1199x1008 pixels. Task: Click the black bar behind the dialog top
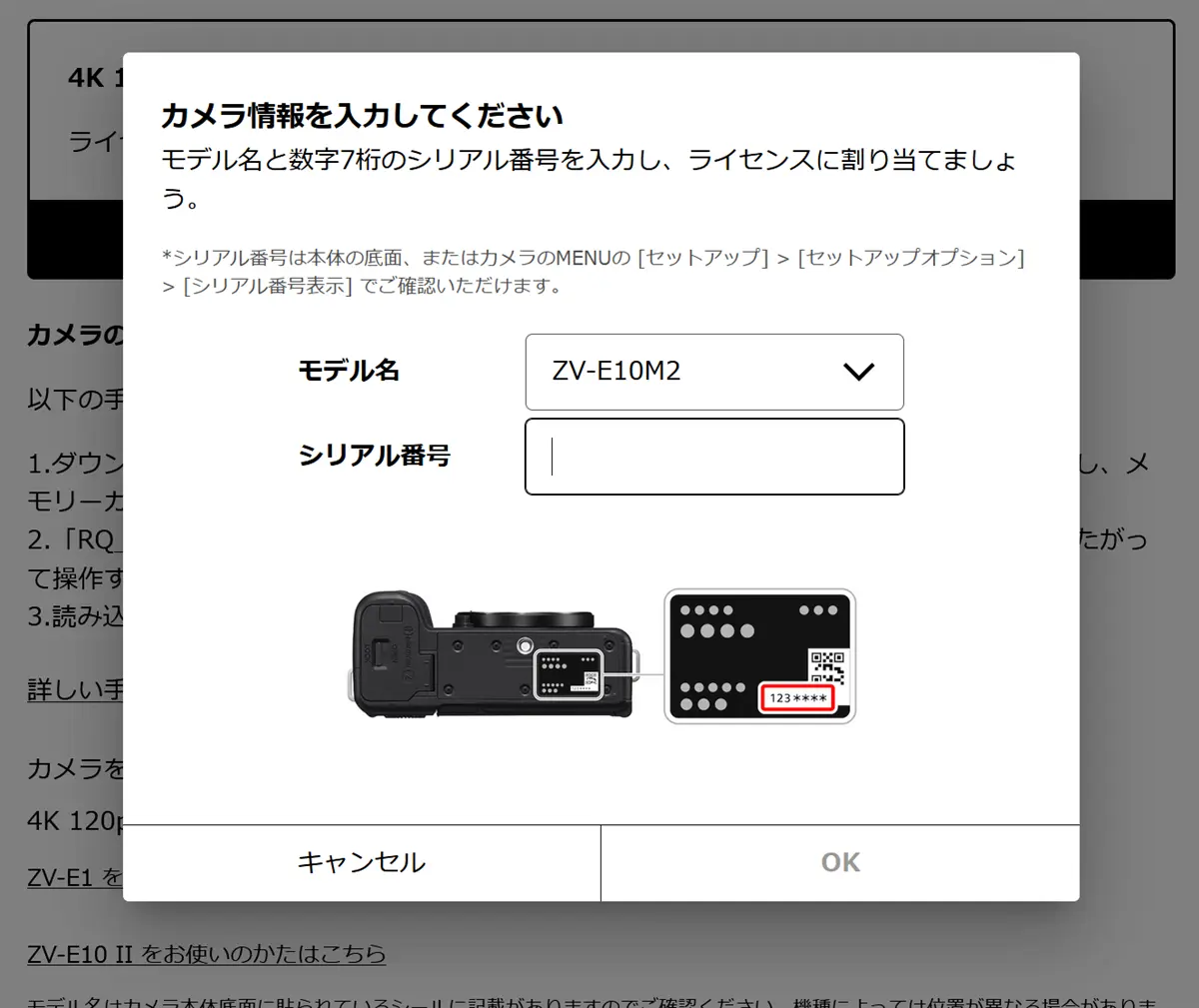pos(75,240)
